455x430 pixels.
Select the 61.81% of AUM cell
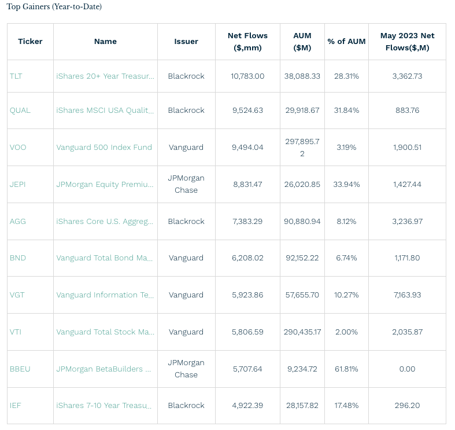346,369
